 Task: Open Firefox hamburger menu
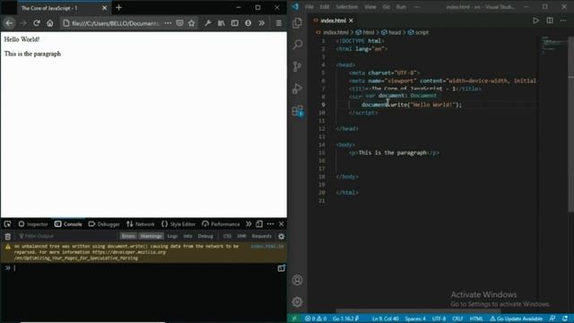[x=279, y=23]
